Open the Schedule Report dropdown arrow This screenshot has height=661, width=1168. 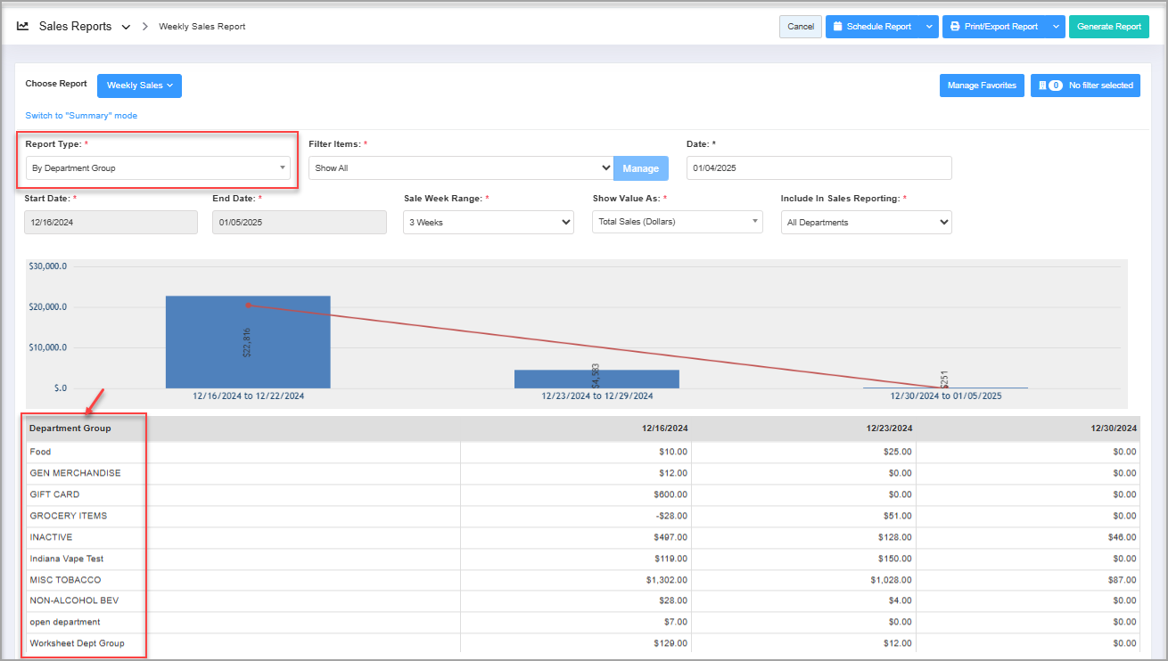(929, 27)
